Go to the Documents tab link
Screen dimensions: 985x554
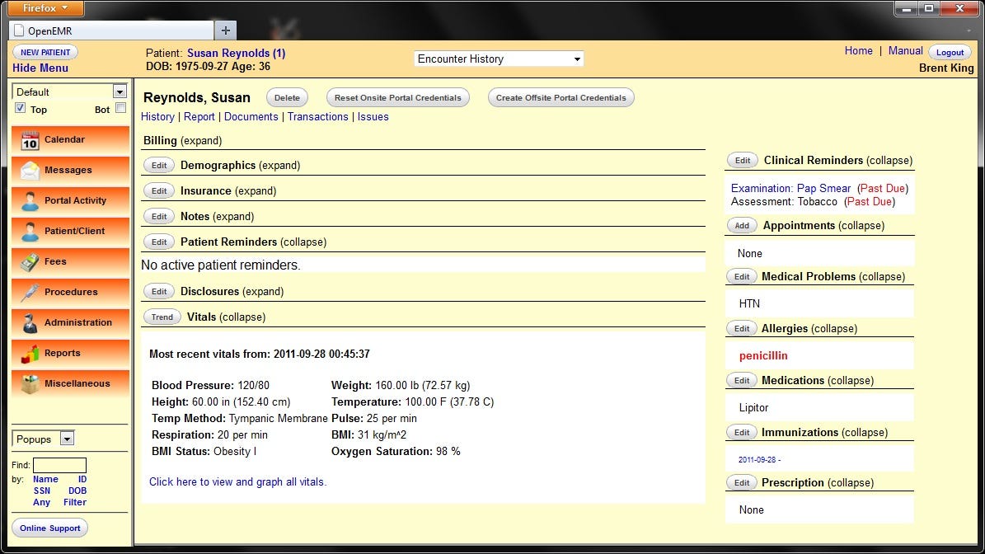point(251,117)
